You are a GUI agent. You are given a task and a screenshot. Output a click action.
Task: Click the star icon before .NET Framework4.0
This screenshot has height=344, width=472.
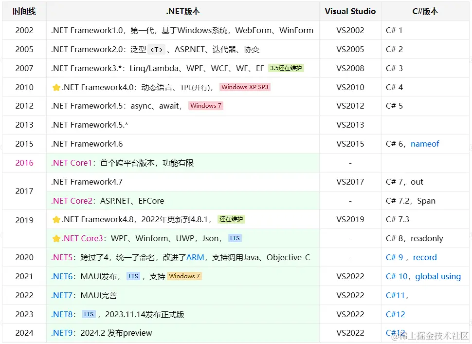(56, 87)
